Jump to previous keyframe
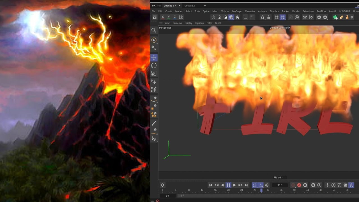 217,185
